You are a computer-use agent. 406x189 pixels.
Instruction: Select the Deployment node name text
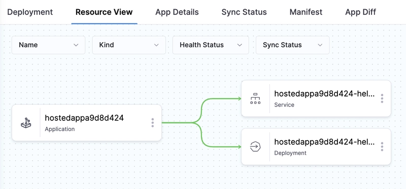(x=324, y=142)
